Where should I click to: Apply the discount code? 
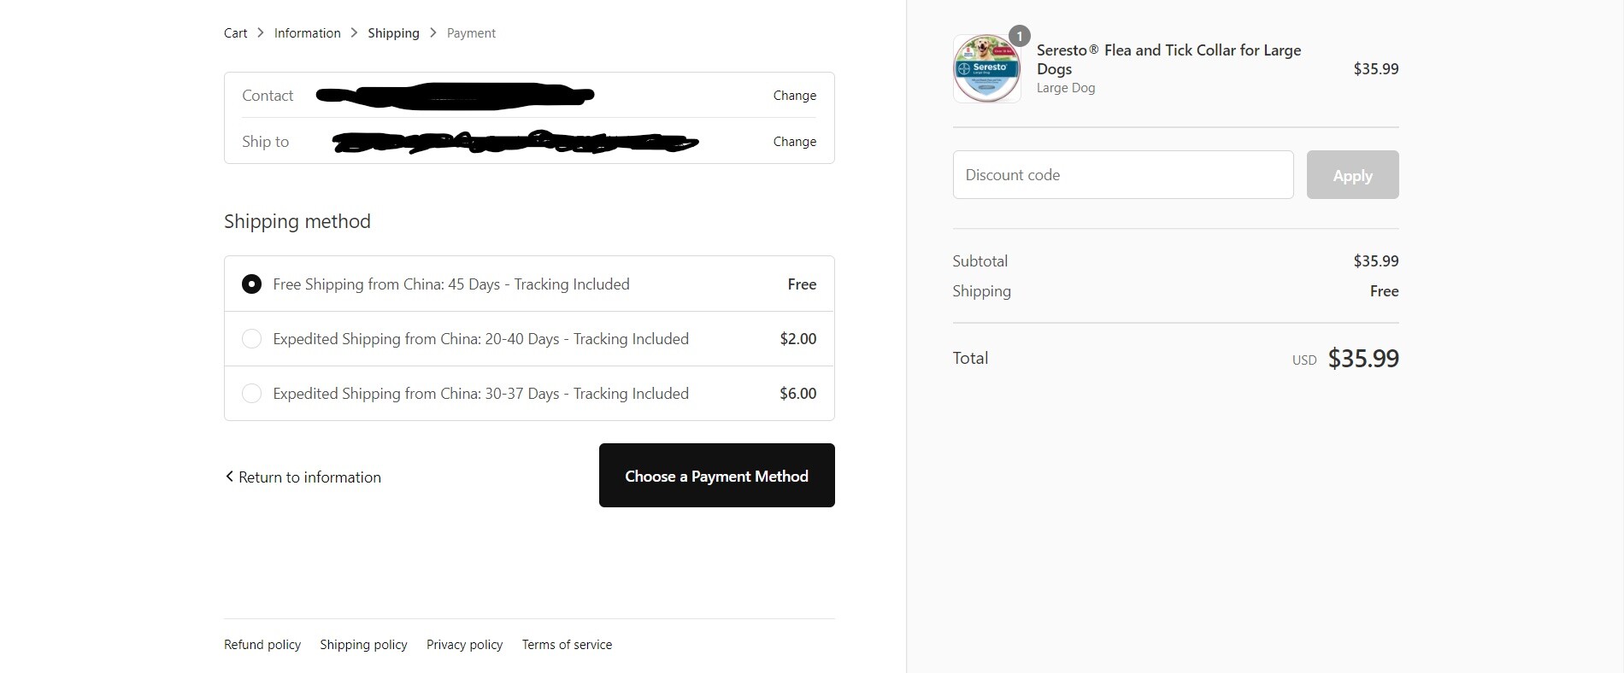click(x=1352, y=175)
